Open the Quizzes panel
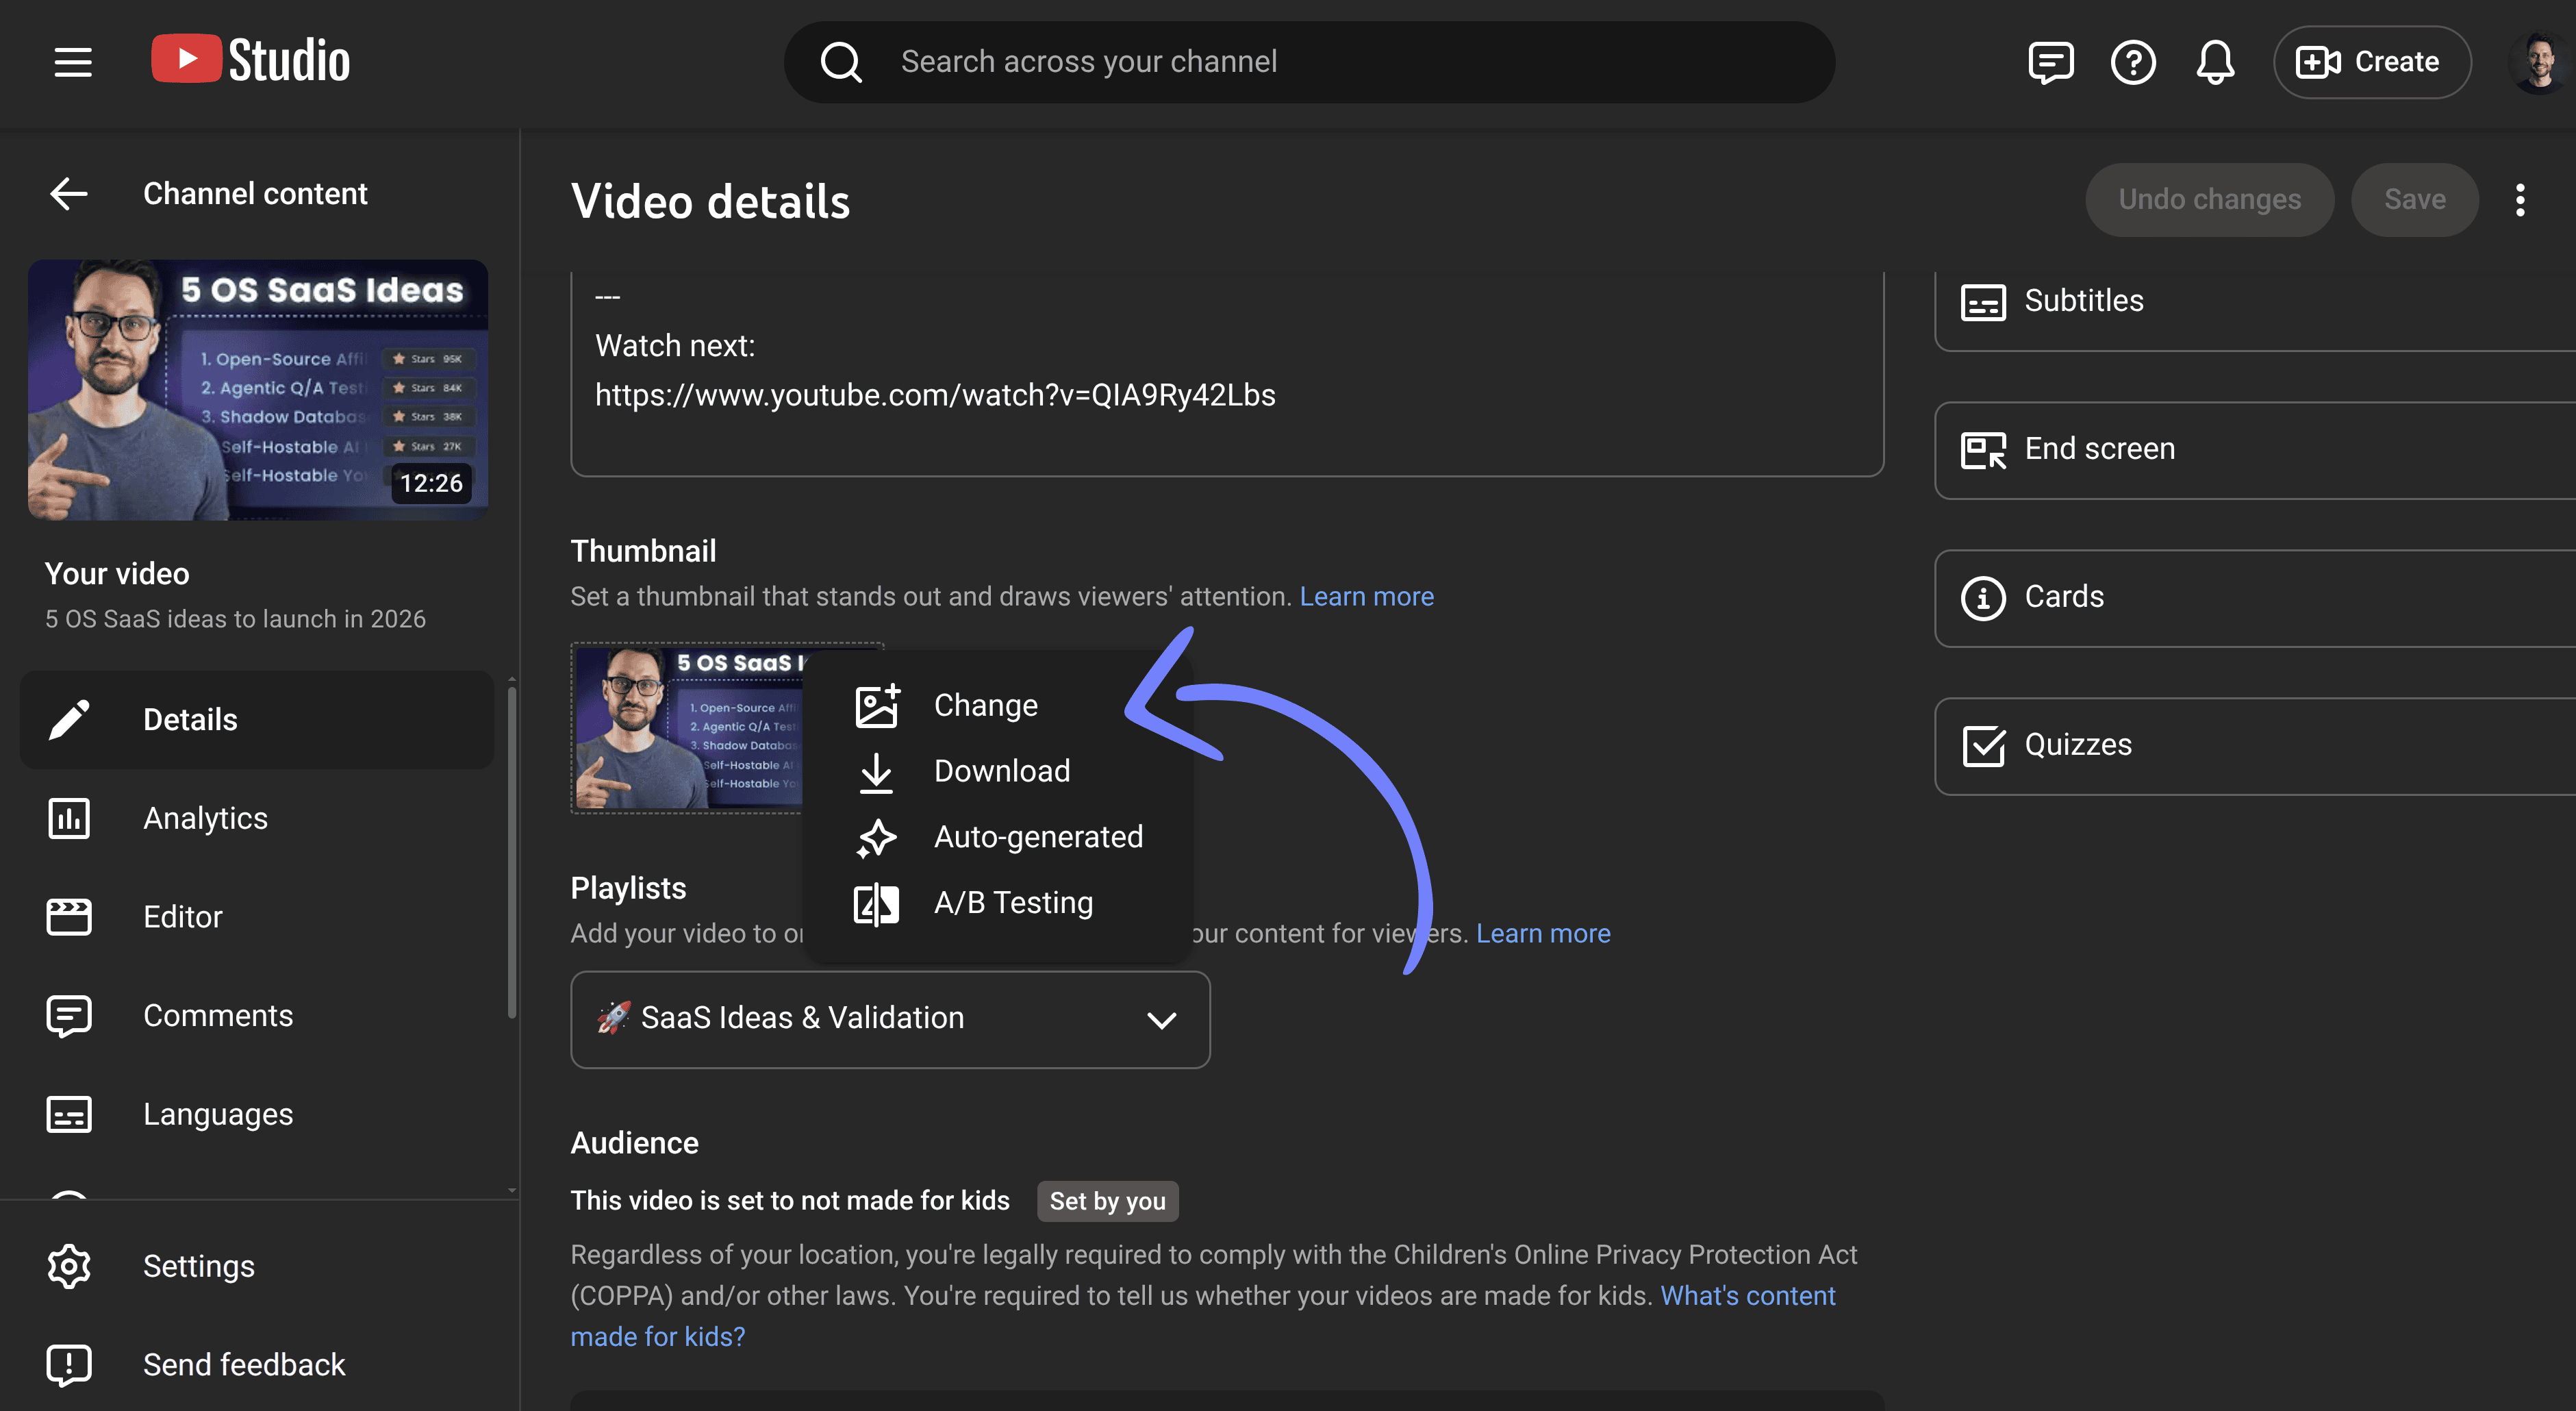Screen dimensions: 2576x1411 point(2078,744)
